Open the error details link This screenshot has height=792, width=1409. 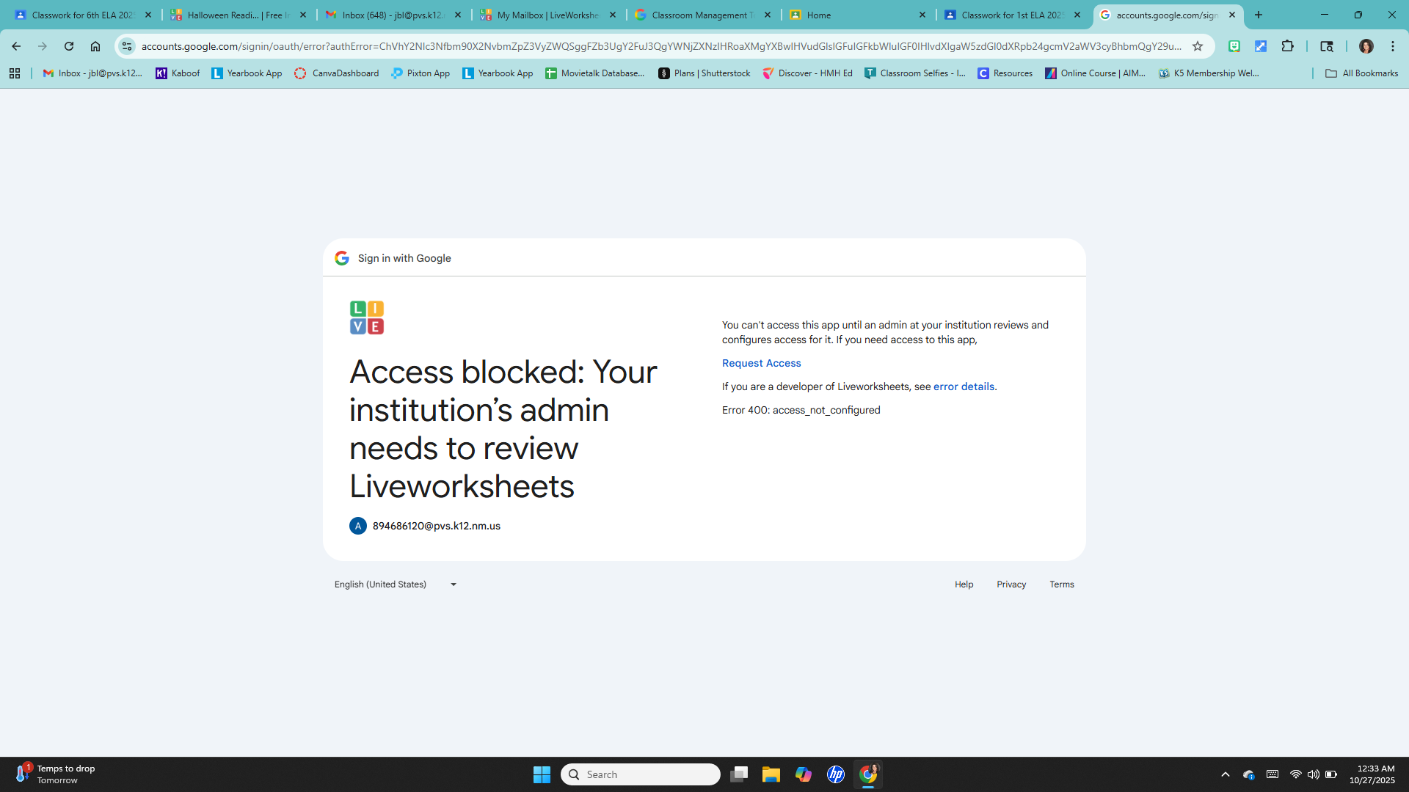tap(964, 386)
